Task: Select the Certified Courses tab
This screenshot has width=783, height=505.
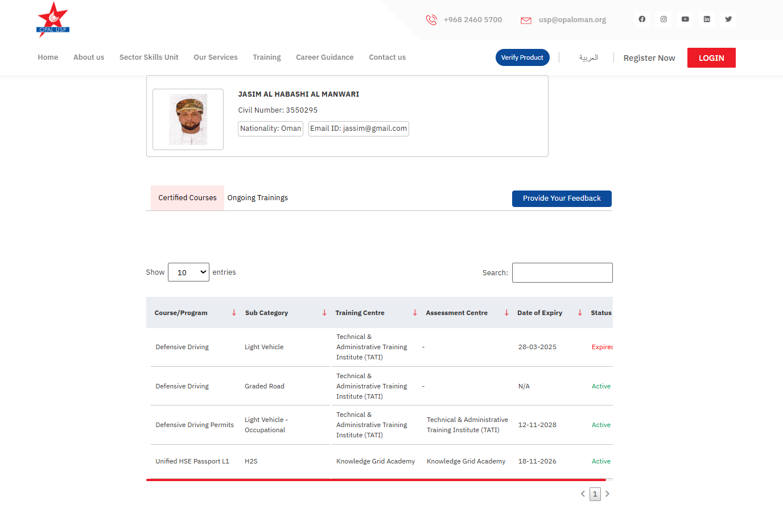Action: (x=187, y=198)
